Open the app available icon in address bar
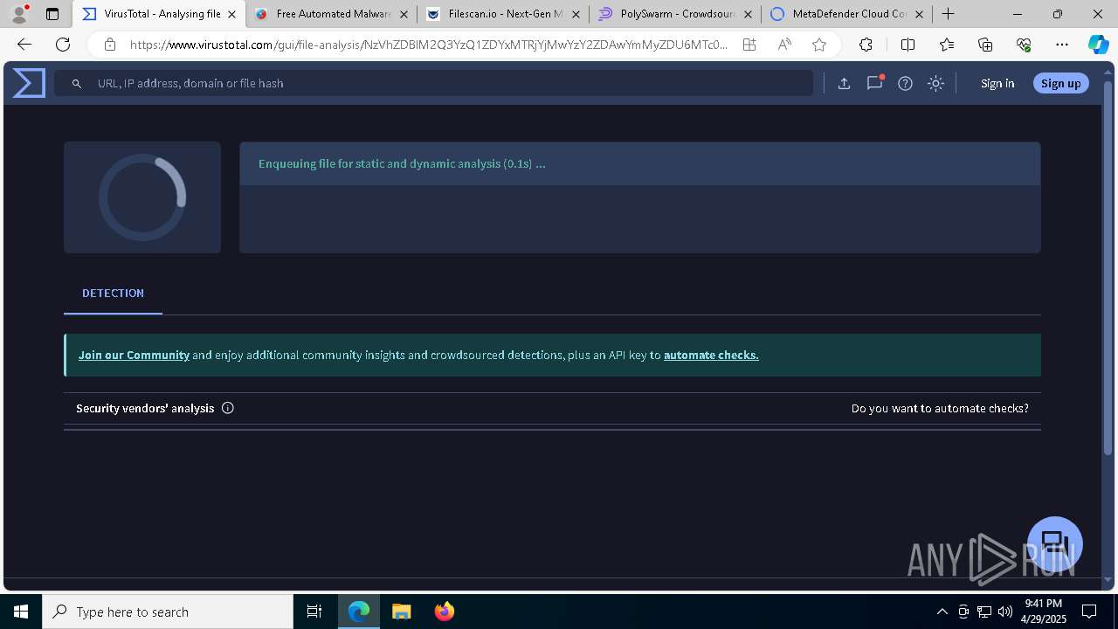The width and height of the screenshot is (1118, 629). coord(749,45)
